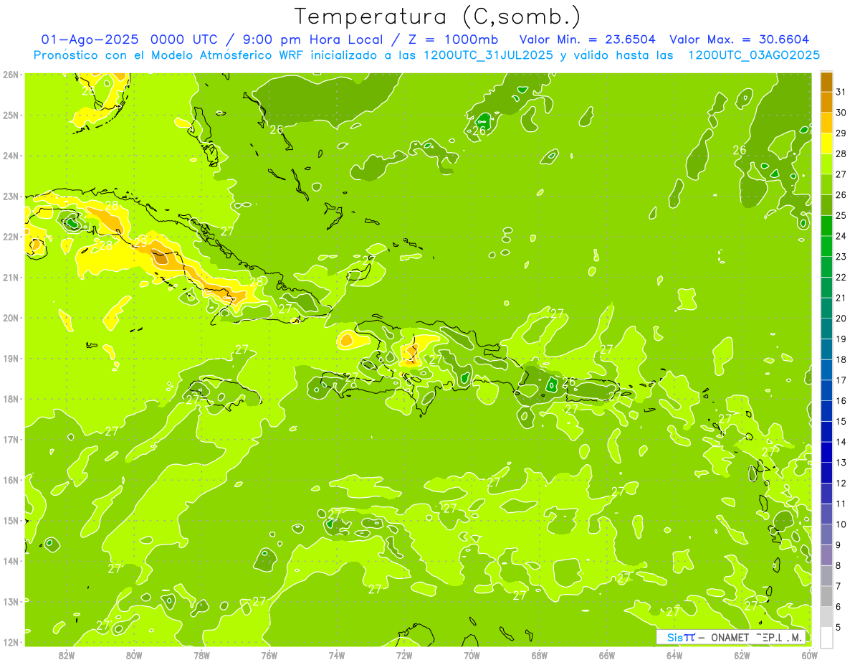This screenshot has height=665, width=860.
Task: Click the ONAMET logo label on the map
Action: click(x=731, y=637)
